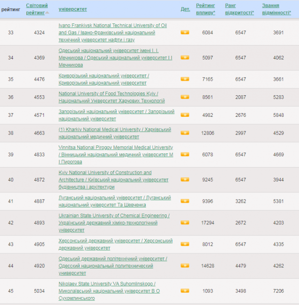Screen dimensions: 299x305
Task: Click the sort arrow beside Світовий рейтинг
Action: (47, 13)
